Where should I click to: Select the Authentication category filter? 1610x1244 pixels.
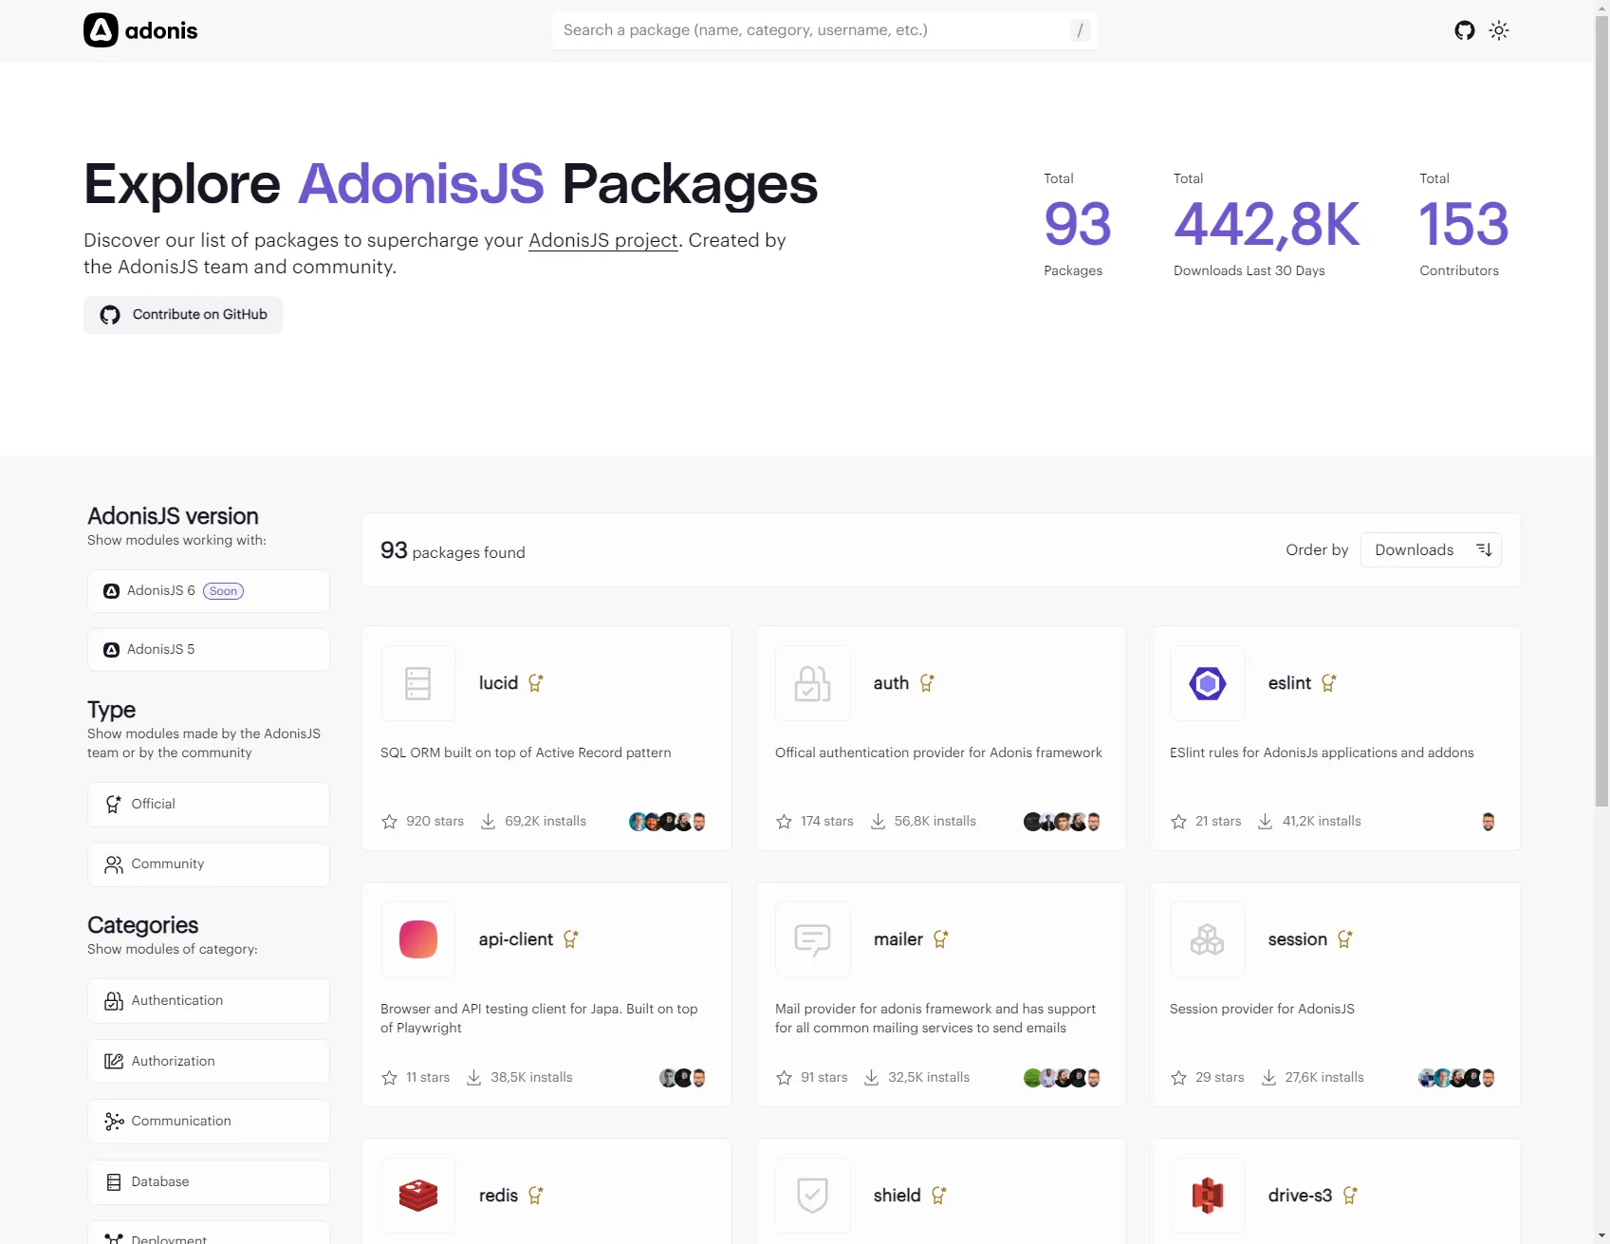click(x=208, y=1000)
